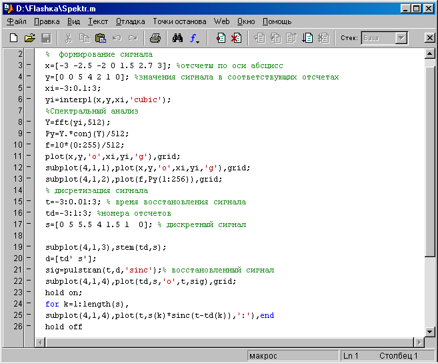This screenshot has width=438, height=364.
Task: Click the 'Столбец 1' status bar entry
Action: pos(399,356)
